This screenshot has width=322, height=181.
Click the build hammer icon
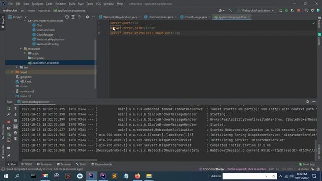point(230,10)
